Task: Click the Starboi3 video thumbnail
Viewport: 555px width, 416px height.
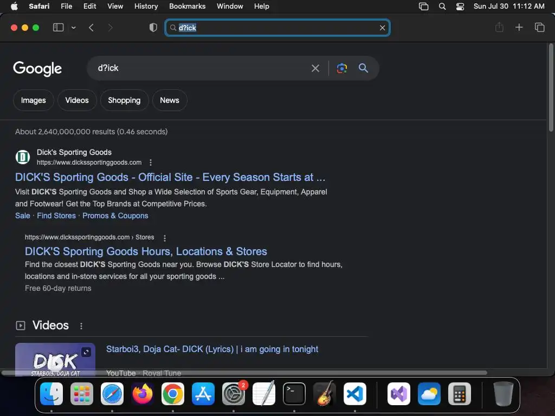Action: pyautogui.click(x=55, y=359)
